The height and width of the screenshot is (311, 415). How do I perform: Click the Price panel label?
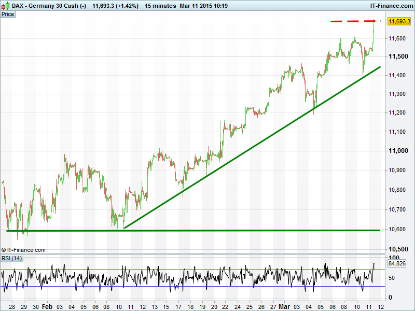[x=8, y=15]
